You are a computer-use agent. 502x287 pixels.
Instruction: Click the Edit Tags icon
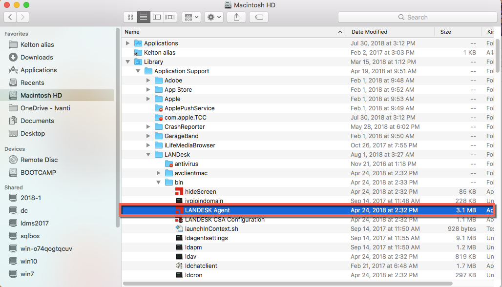258,17
